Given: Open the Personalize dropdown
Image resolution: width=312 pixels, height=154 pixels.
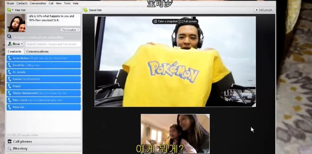Looking at the screenshot, I should (x=70, y=30).
